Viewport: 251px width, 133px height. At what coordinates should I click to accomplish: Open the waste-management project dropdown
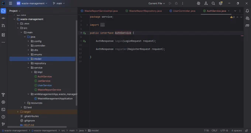(x=32, y=3)
